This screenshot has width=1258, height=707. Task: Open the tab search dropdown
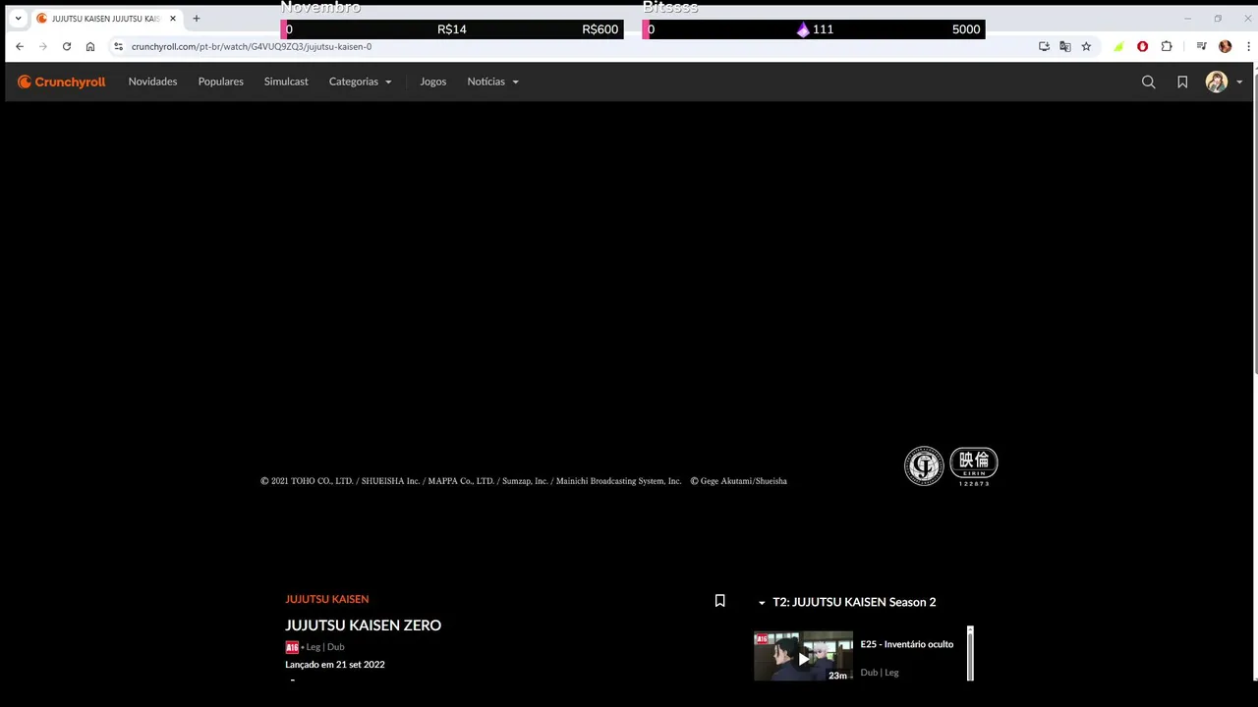point(18,18)
